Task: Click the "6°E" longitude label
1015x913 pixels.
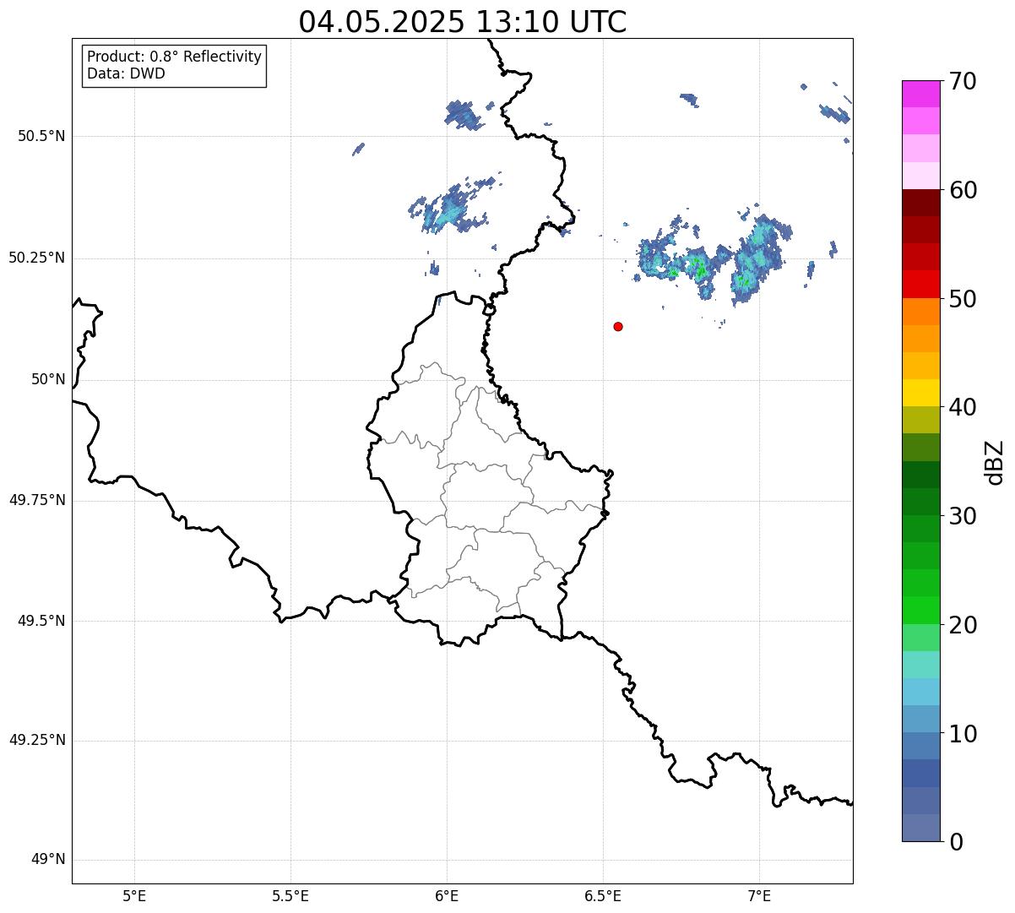Action: [447, 896]
